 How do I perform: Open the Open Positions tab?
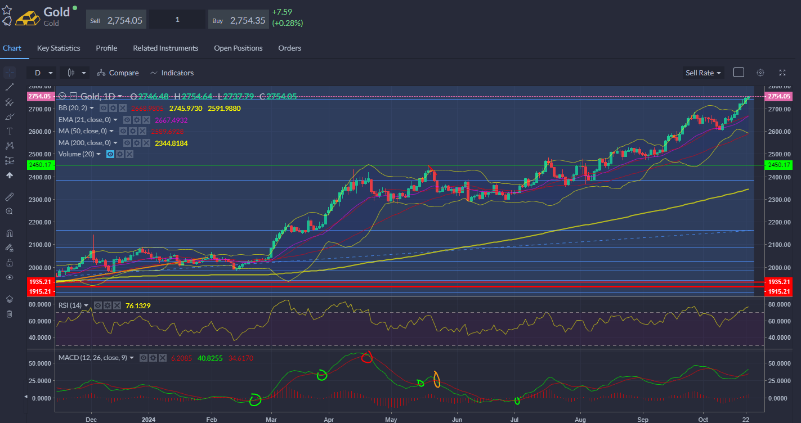(238, 48)
